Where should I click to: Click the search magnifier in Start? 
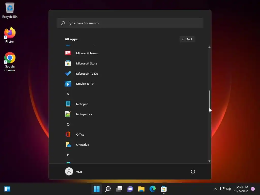pos(63,23)
